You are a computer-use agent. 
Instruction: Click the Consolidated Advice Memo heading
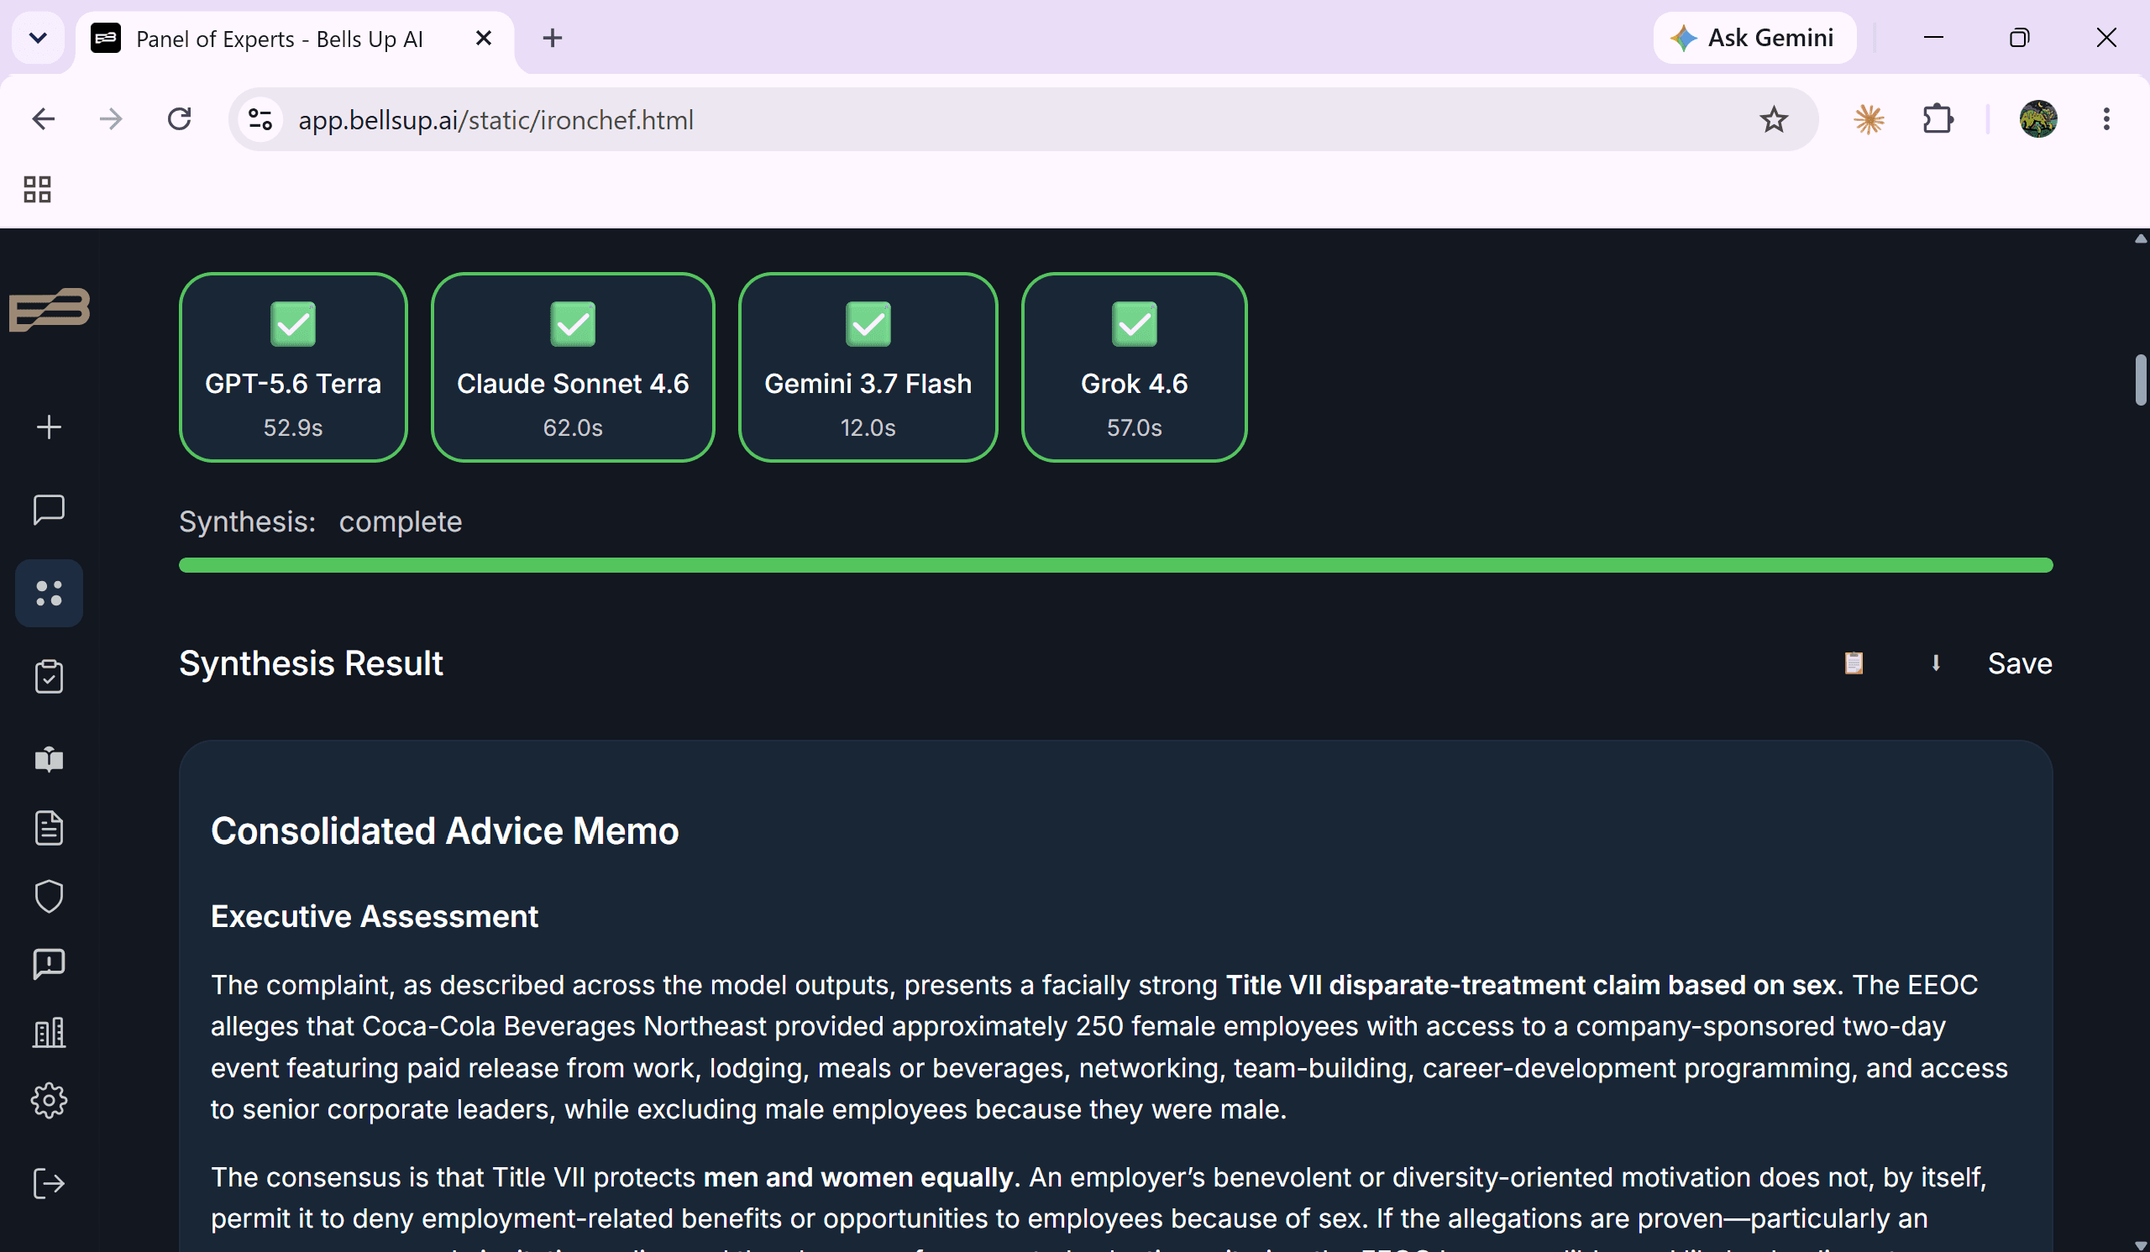pyautogui.click(x=444, y=830)
